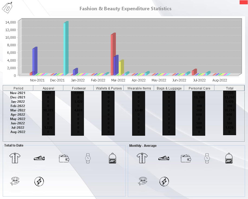248x199 pixels.
Task: Click the blue Nov-2021 footwear chart bar
Action: click(35, 61)
